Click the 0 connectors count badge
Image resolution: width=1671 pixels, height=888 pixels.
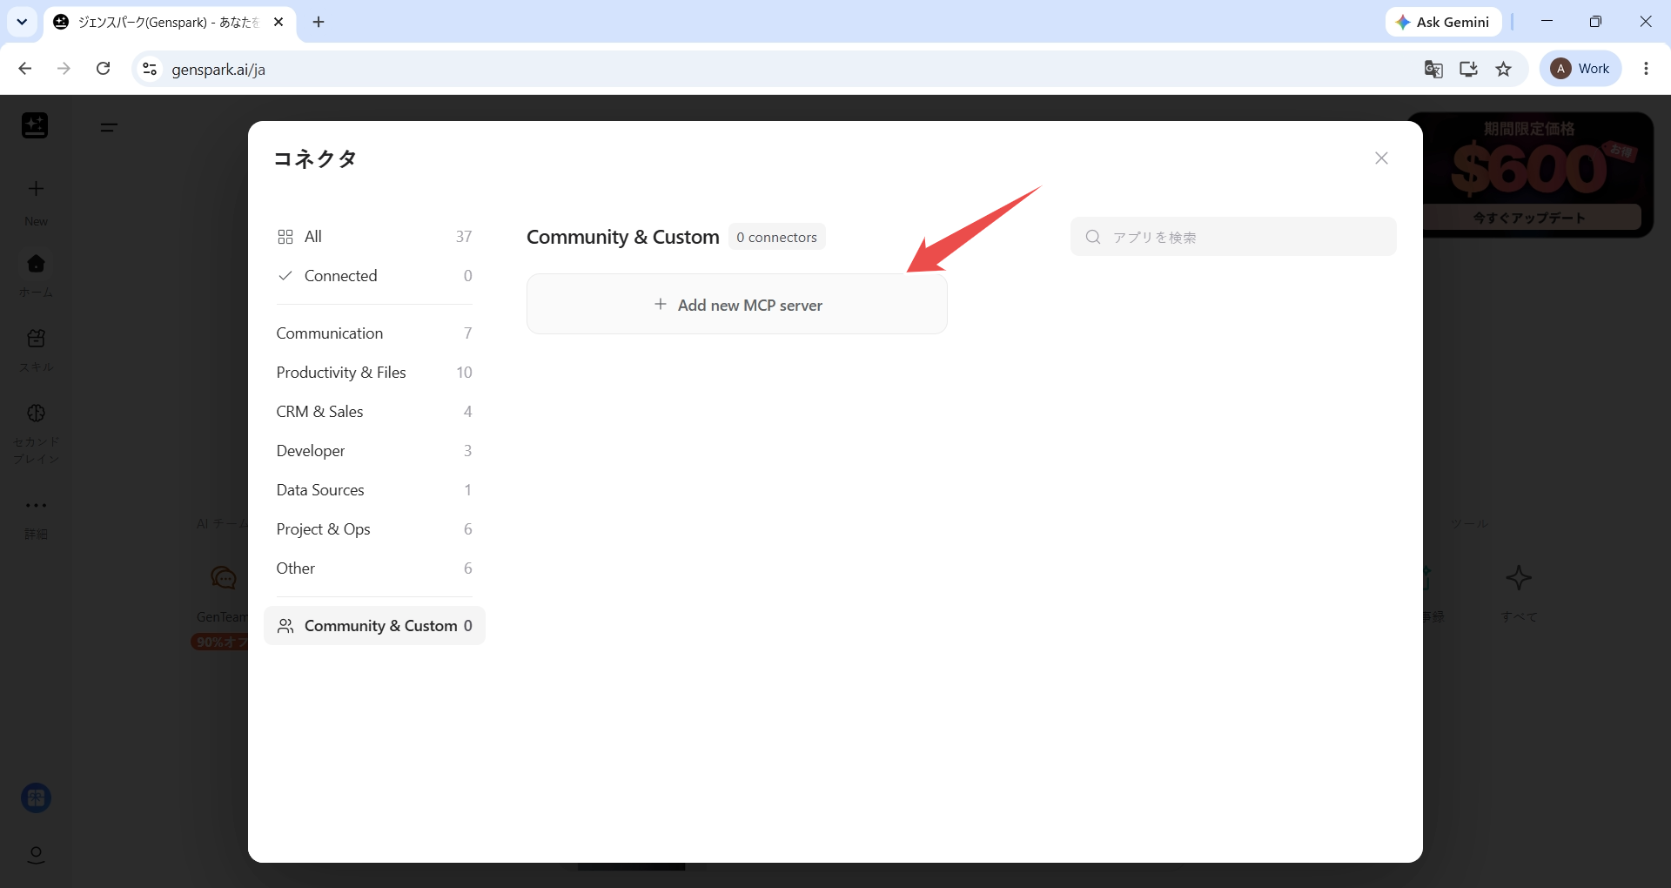(x=776, y=237)
